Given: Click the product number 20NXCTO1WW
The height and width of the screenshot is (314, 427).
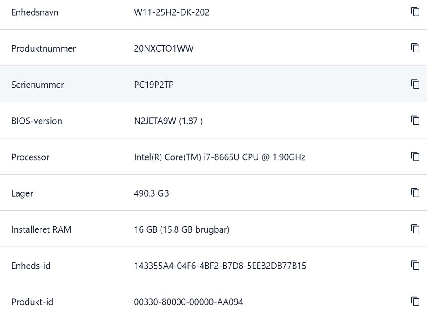Looking at the screenshot, I should click(164, 48).
